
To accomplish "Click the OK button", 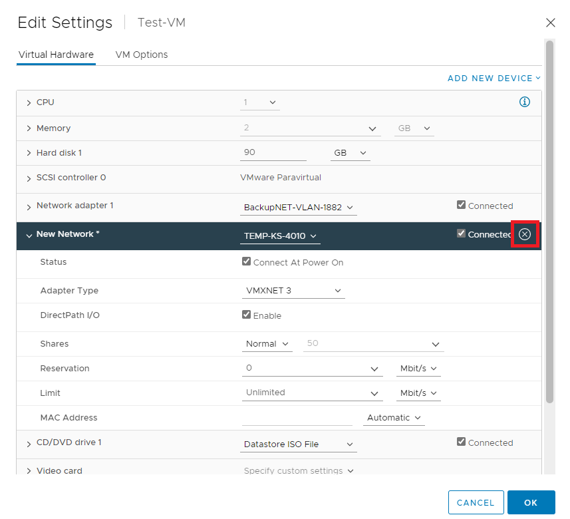I will tap(531, 502).
